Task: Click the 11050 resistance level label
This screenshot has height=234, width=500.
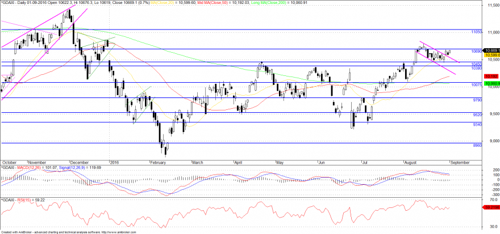Action: pyautogui.click(x=476, y=32)
